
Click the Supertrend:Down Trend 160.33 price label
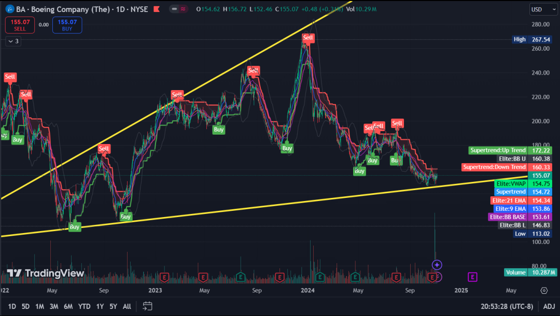point(507,167)
